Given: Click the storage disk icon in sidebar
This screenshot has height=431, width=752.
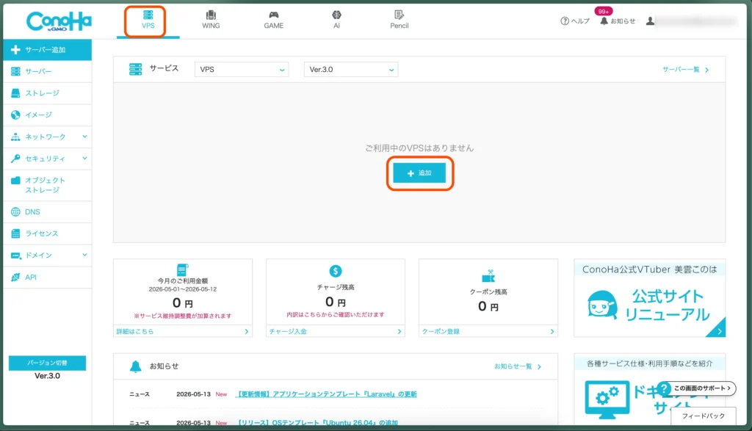Looking at the screenshot, I should (x=15, y=93).
